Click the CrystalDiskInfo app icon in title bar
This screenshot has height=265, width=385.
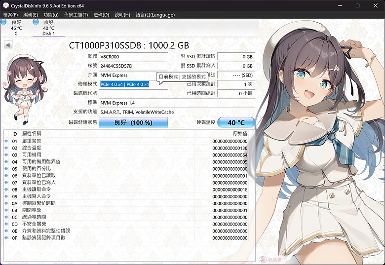[x=5, y=5]
